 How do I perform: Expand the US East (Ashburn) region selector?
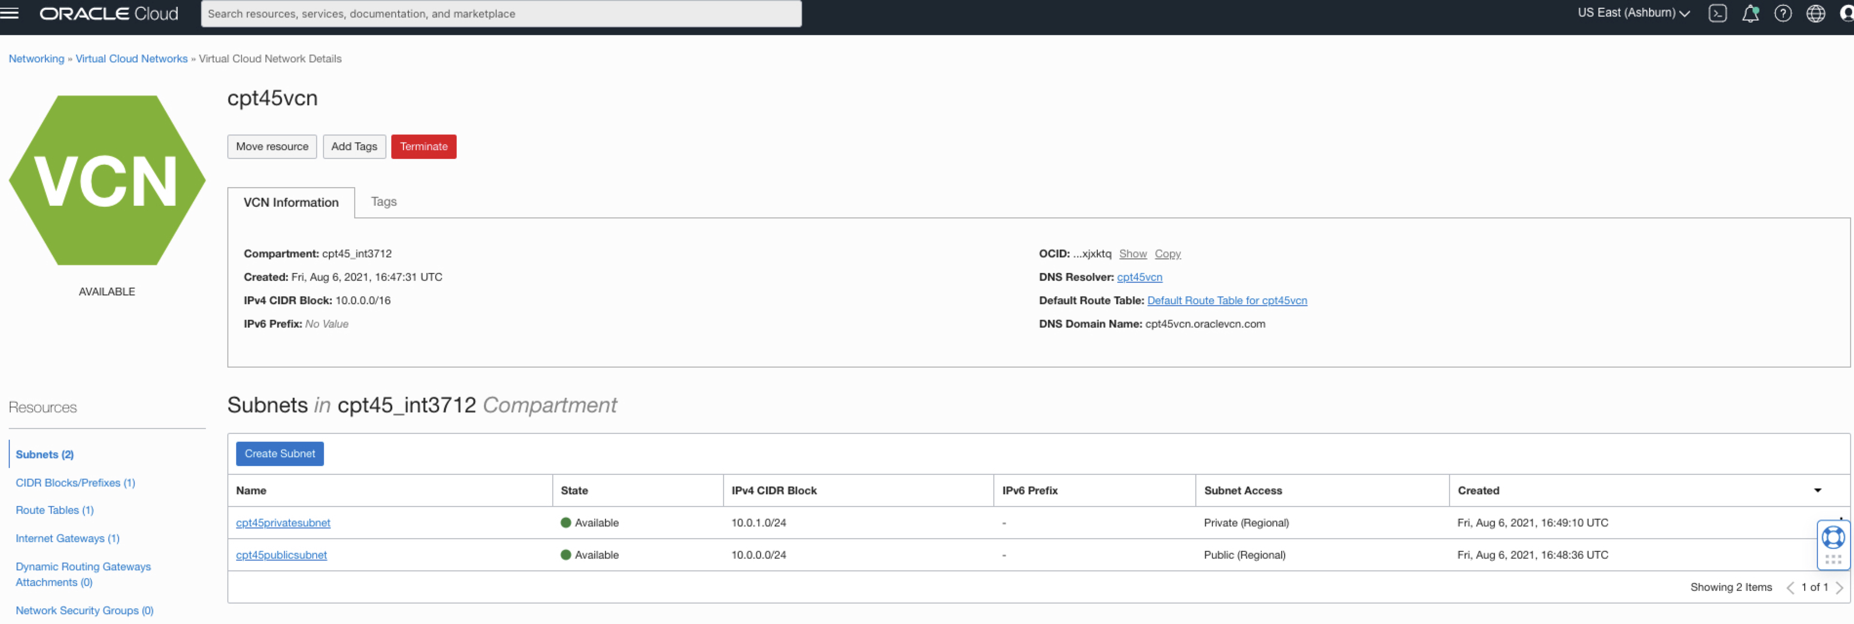[1633, 13]
